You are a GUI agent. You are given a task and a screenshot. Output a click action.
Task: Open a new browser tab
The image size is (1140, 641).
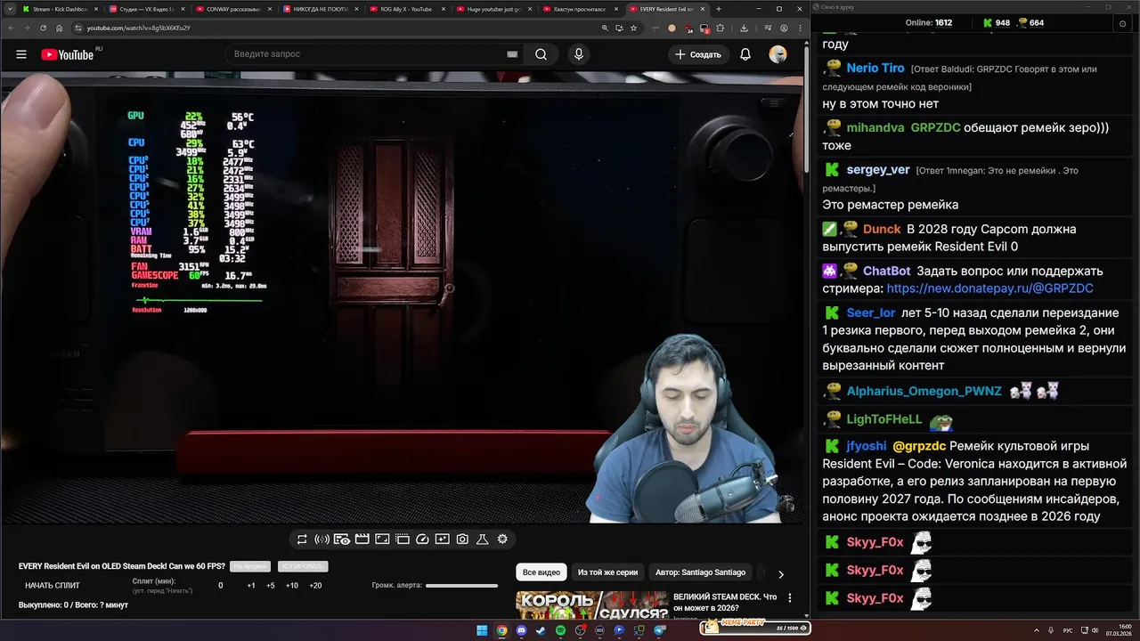coord(719,9)
